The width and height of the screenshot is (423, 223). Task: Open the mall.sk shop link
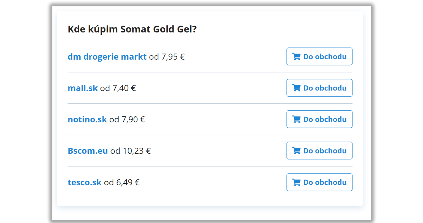point(83,88)
